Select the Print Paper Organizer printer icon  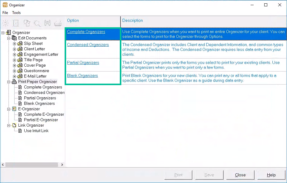14,82
